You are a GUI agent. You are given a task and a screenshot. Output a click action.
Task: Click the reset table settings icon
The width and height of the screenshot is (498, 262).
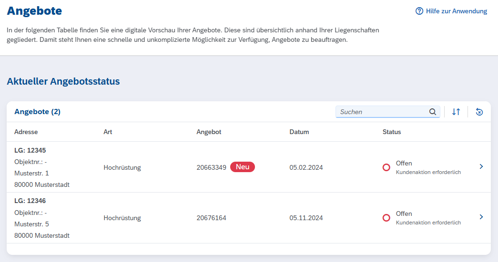(479, 112)
